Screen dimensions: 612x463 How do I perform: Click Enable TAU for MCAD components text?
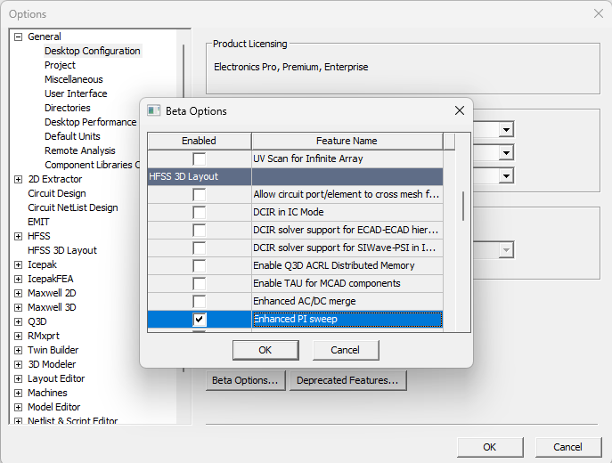327,283
